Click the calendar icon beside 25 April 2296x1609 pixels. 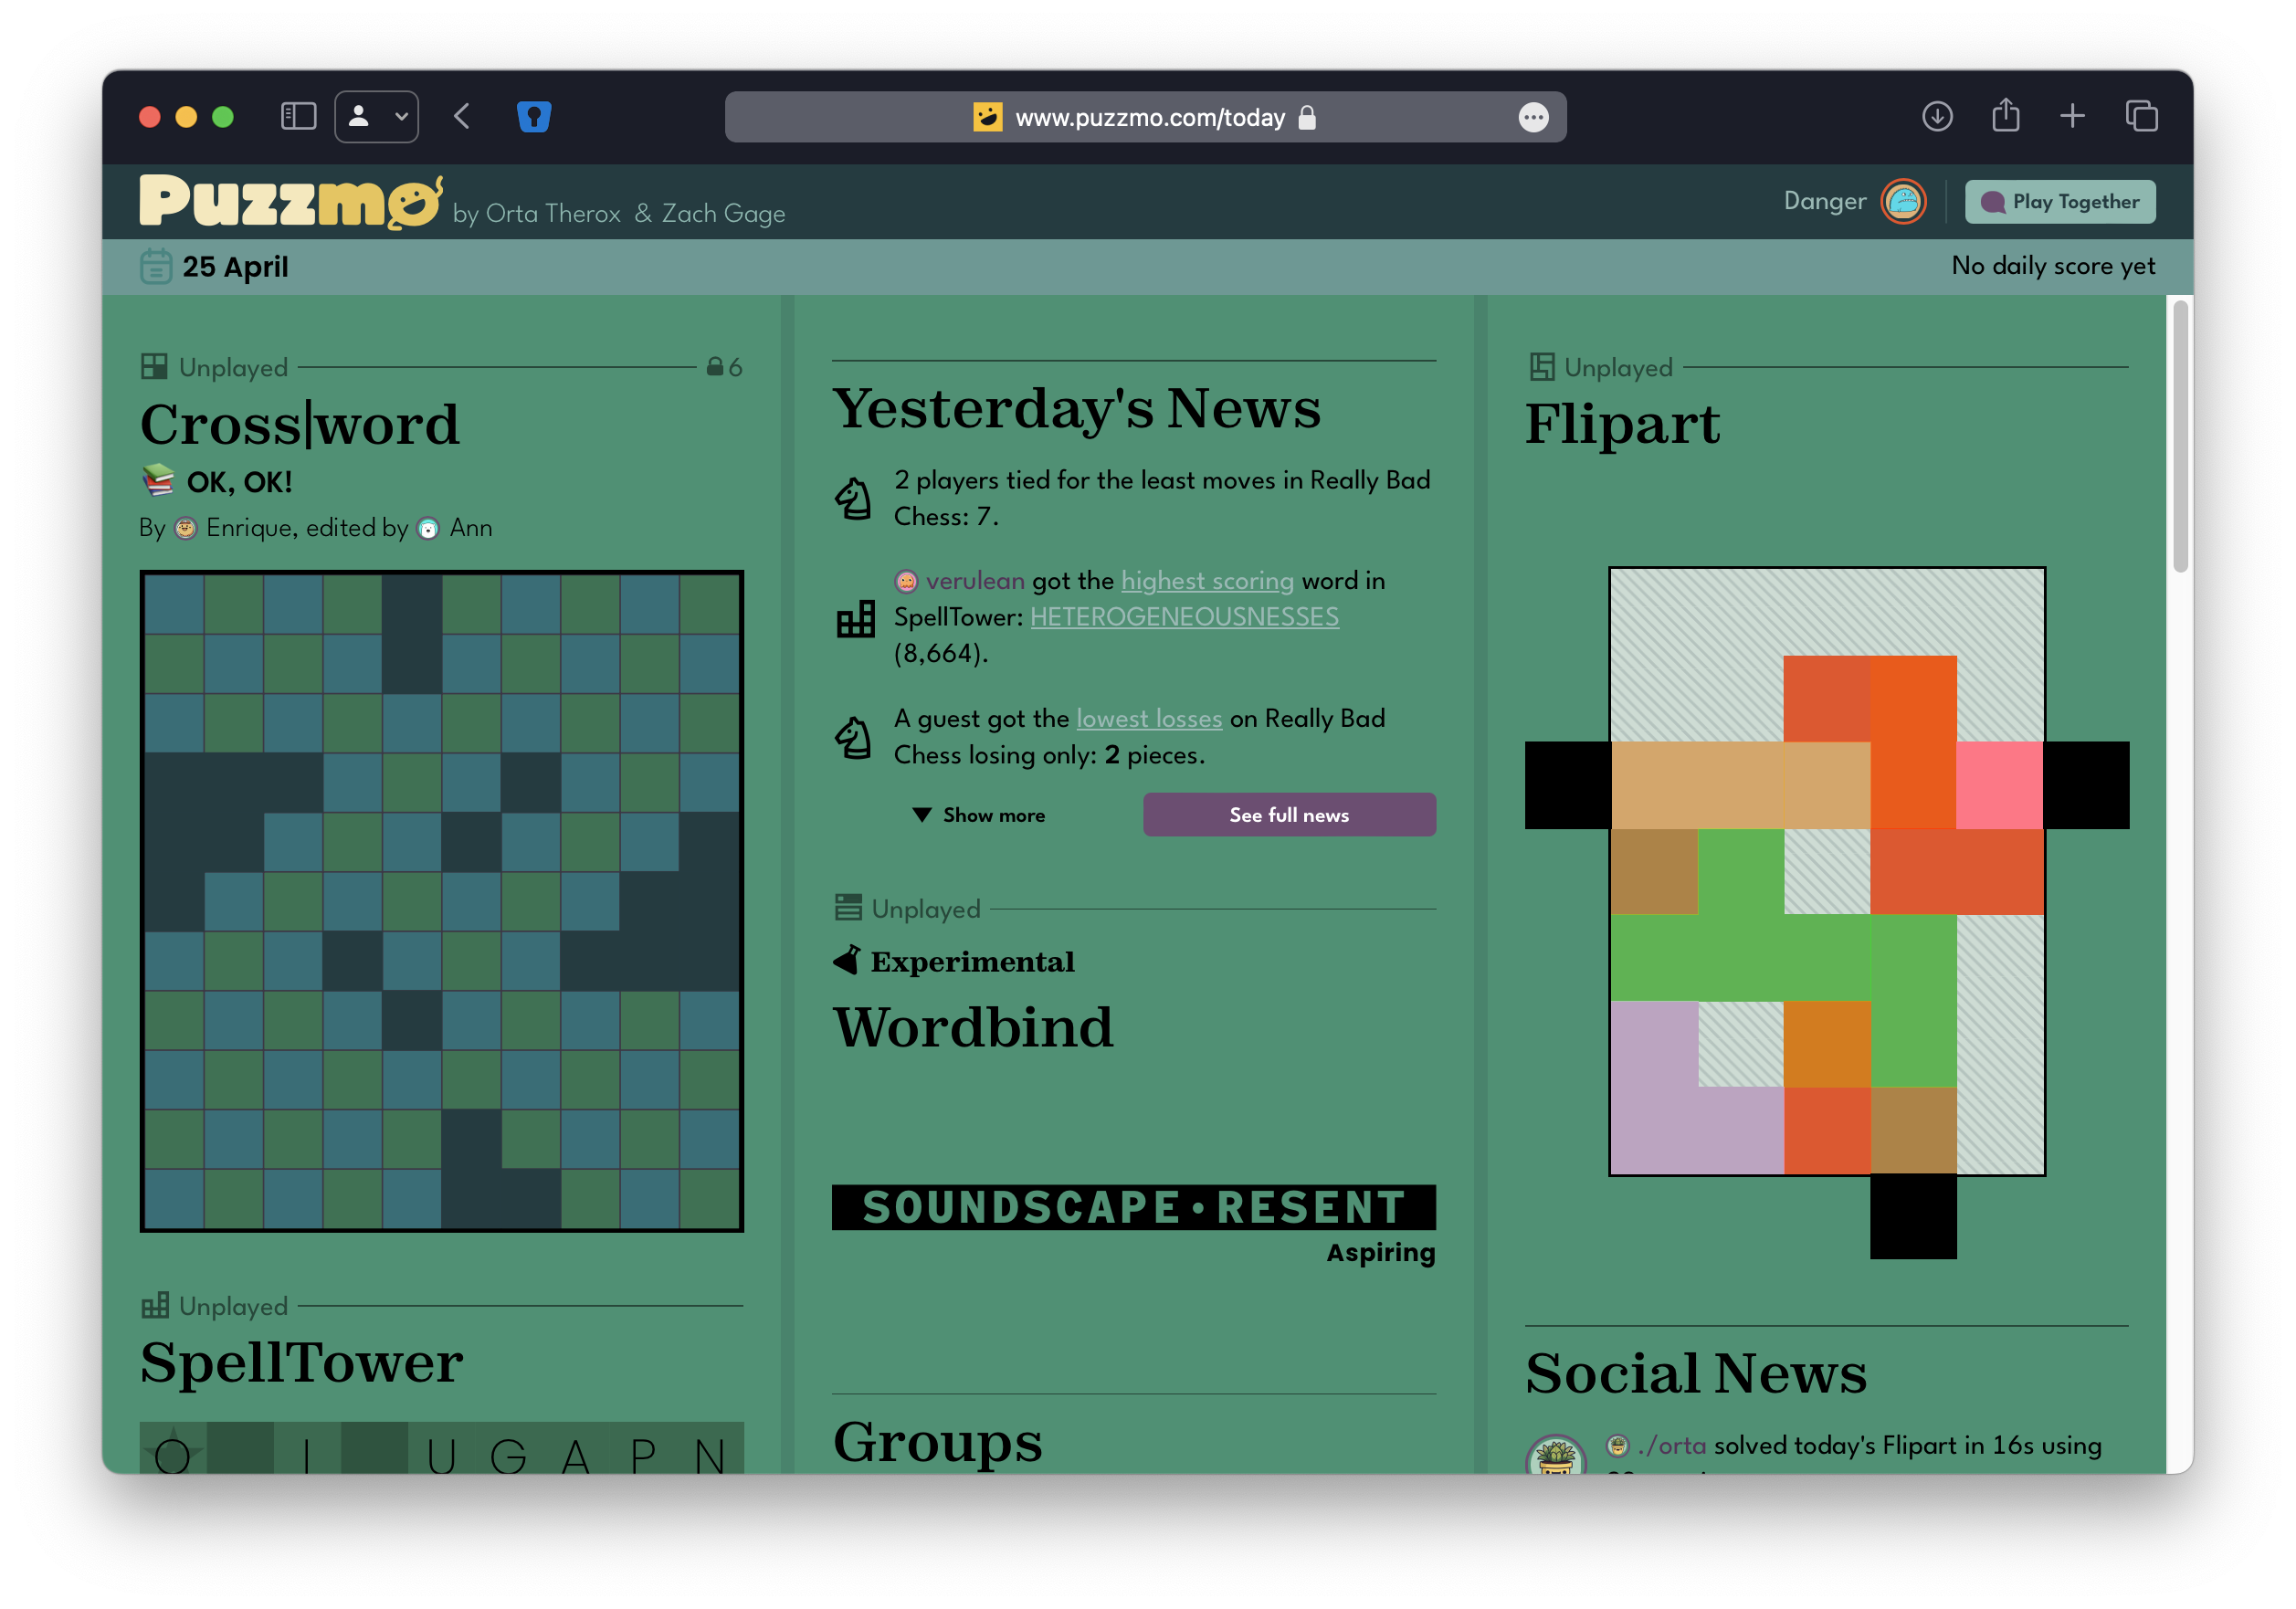pos(155,266)
